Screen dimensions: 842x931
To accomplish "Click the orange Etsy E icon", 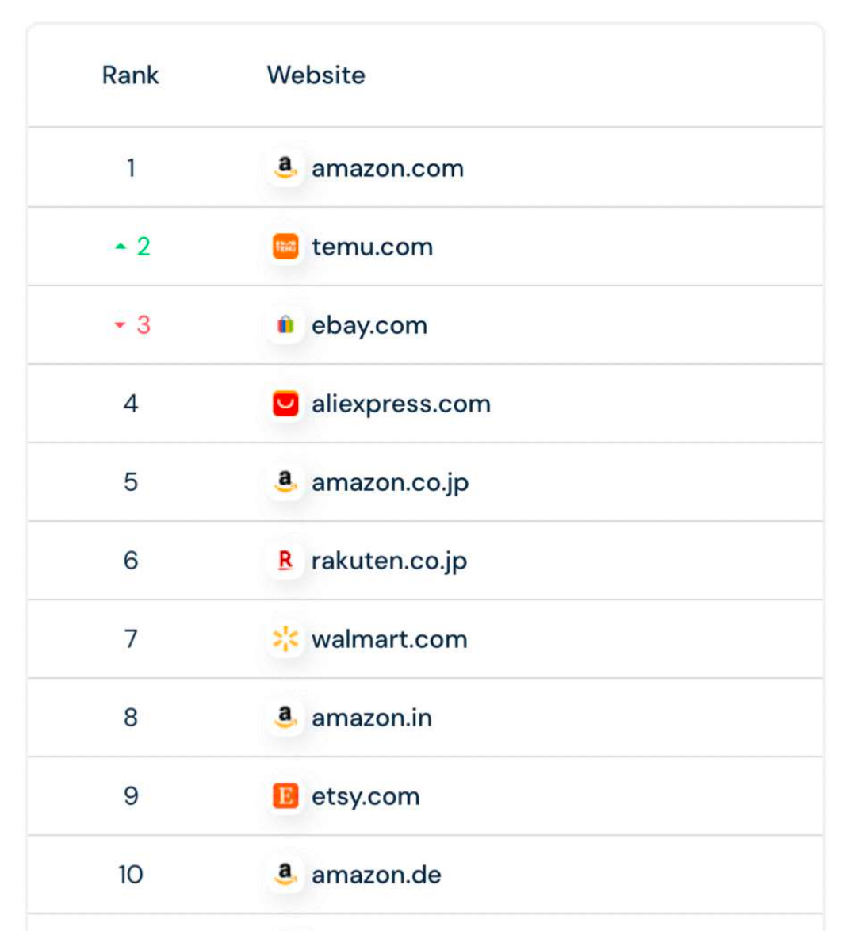I will click(x=285, y=796).
